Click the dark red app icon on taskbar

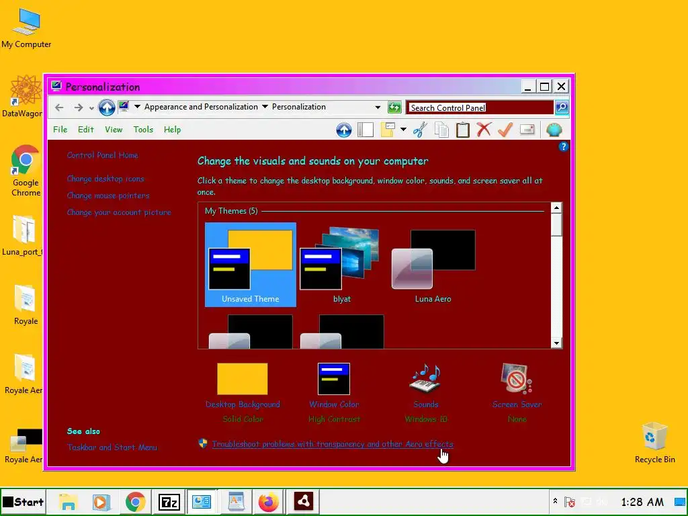[x=303, y=501]
